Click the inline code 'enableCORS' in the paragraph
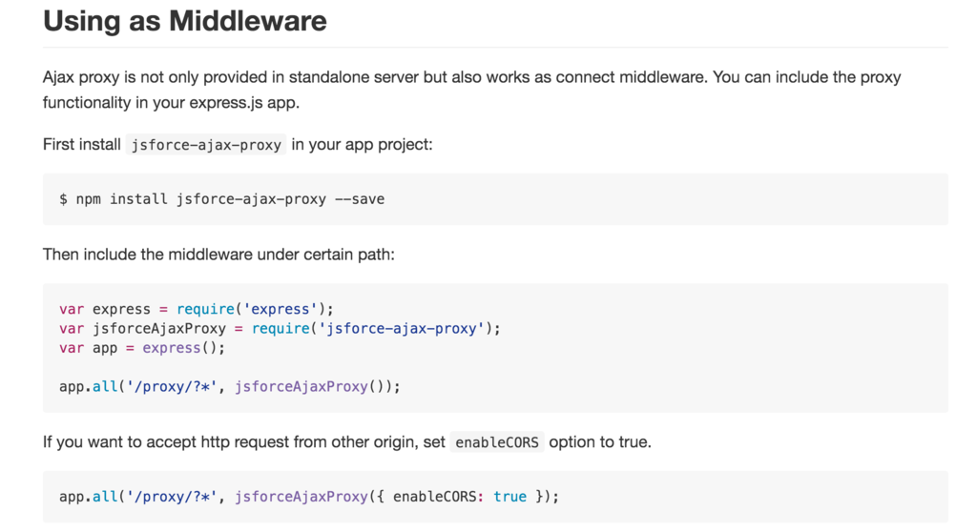Screen dimensions: 977x532 tap(496, 442)
